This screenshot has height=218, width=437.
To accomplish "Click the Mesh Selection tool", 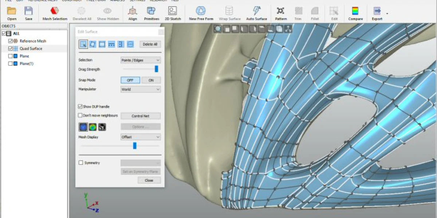I will [x=55, y=13].
